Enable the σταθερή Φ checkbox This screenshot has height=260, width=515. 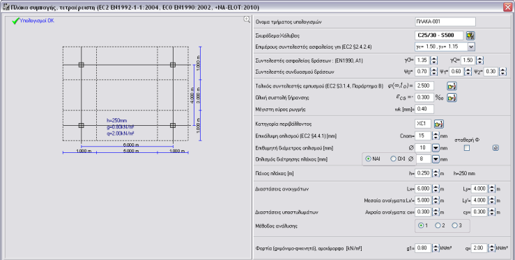pyautogui.click(x=467, y=148)
